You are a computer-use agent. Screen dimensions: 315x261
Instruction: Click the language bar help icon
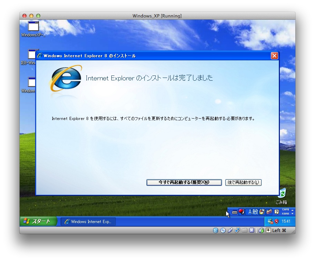point(276,212)
